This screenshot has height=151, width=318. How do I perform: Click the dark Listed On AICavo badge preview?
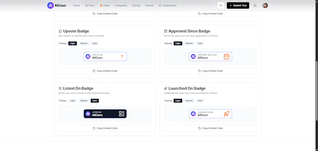tap(105, 114)
